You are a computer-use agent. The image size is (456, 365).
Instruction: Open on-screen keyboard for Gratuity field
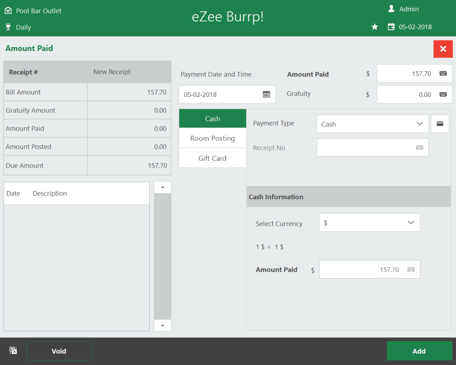click(x=443, y=95)
